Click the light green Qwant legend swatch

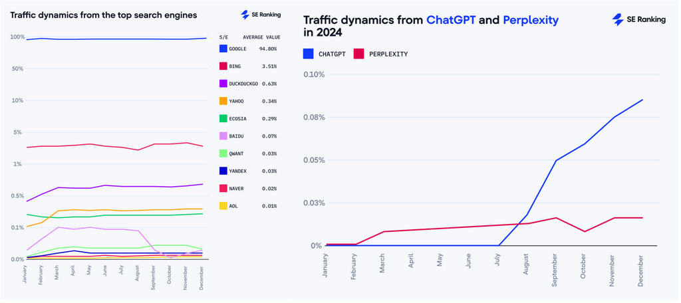pyautogui.click(x=223, y=153)
